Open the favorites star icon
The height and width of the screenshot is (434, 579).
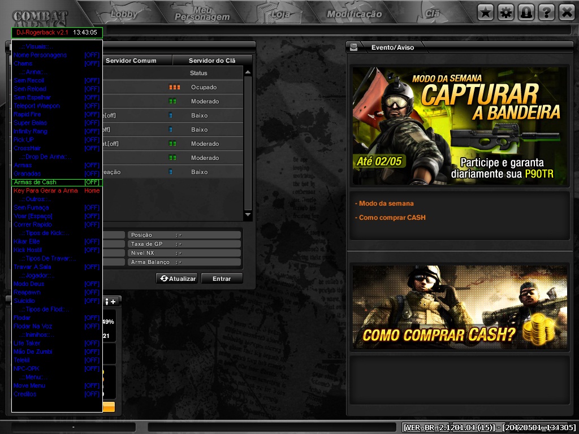pos(486,13)
